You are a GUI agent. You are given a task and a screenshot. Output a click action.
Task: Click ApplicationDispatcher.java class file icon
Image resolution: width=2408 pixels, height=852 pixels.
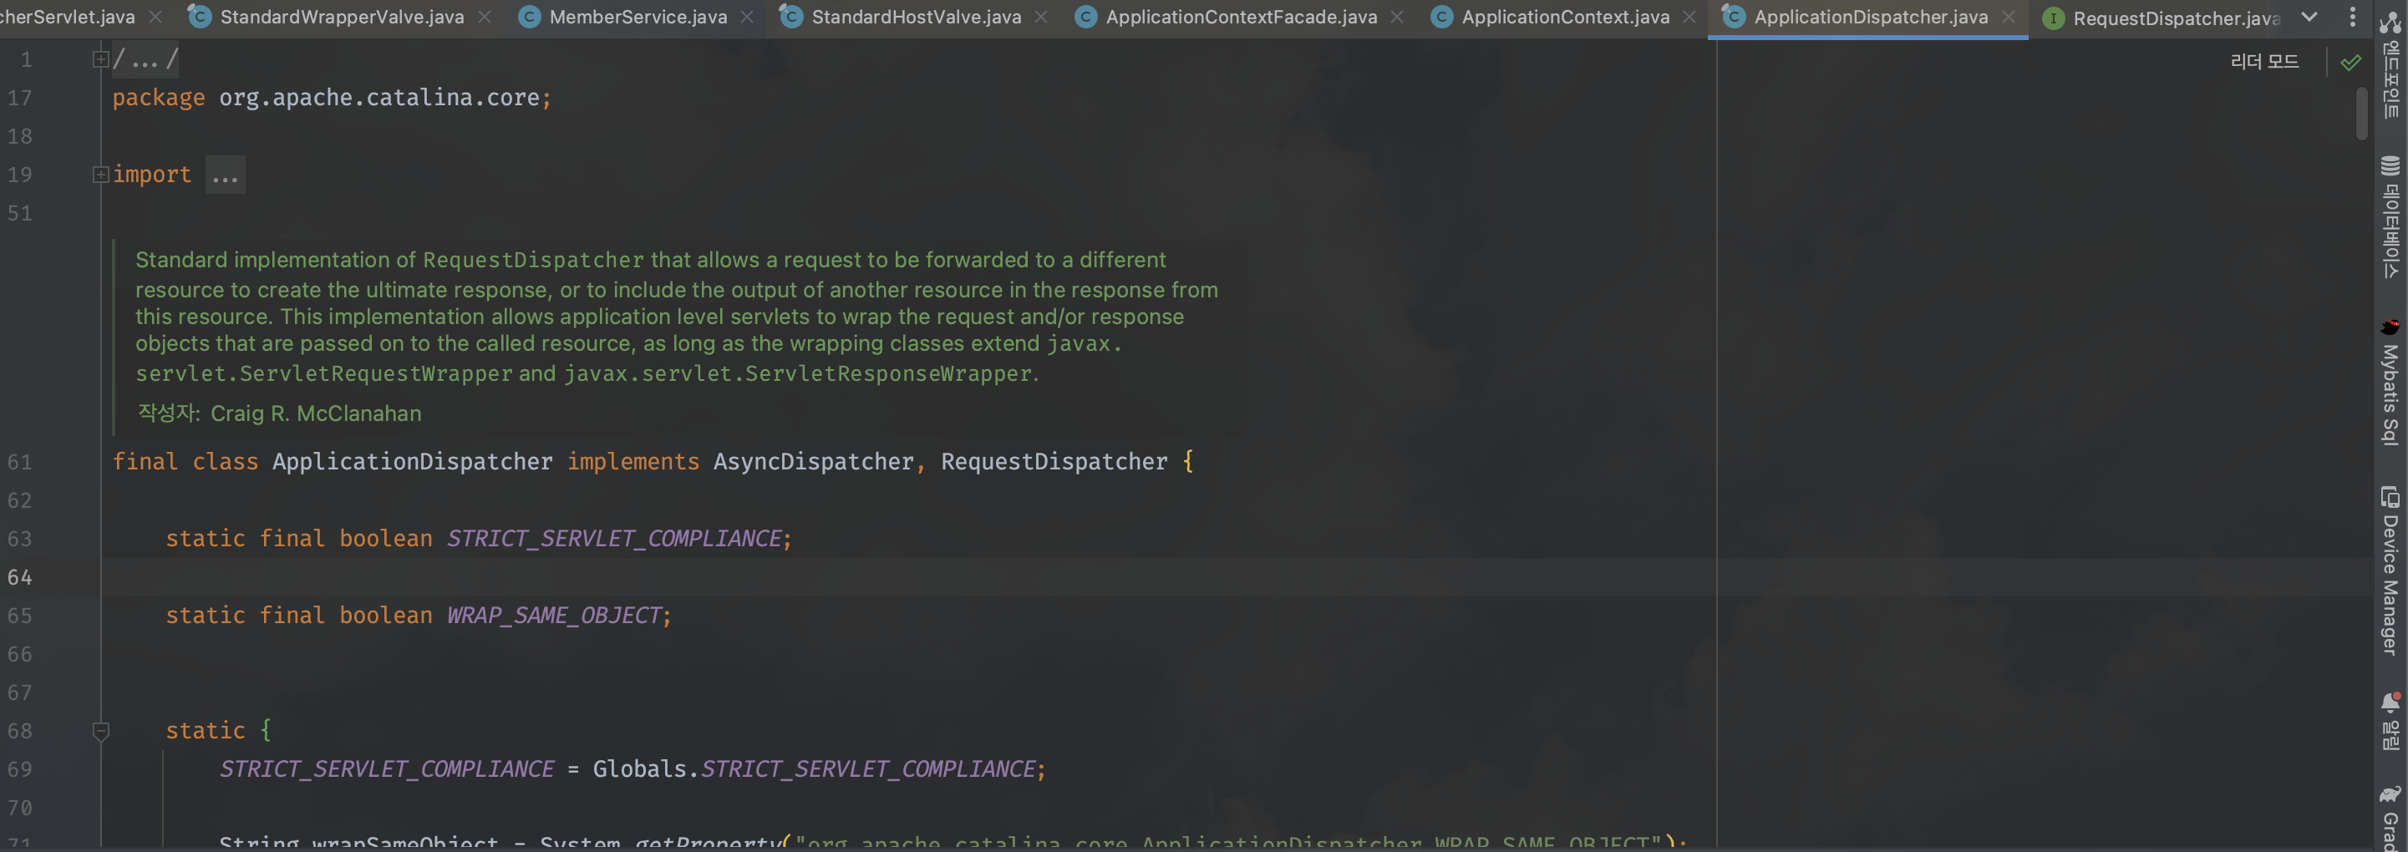(1733, 16)
